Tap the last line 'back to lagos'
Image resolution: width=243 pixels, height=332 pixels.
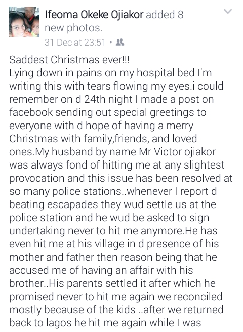pos(105,323)
